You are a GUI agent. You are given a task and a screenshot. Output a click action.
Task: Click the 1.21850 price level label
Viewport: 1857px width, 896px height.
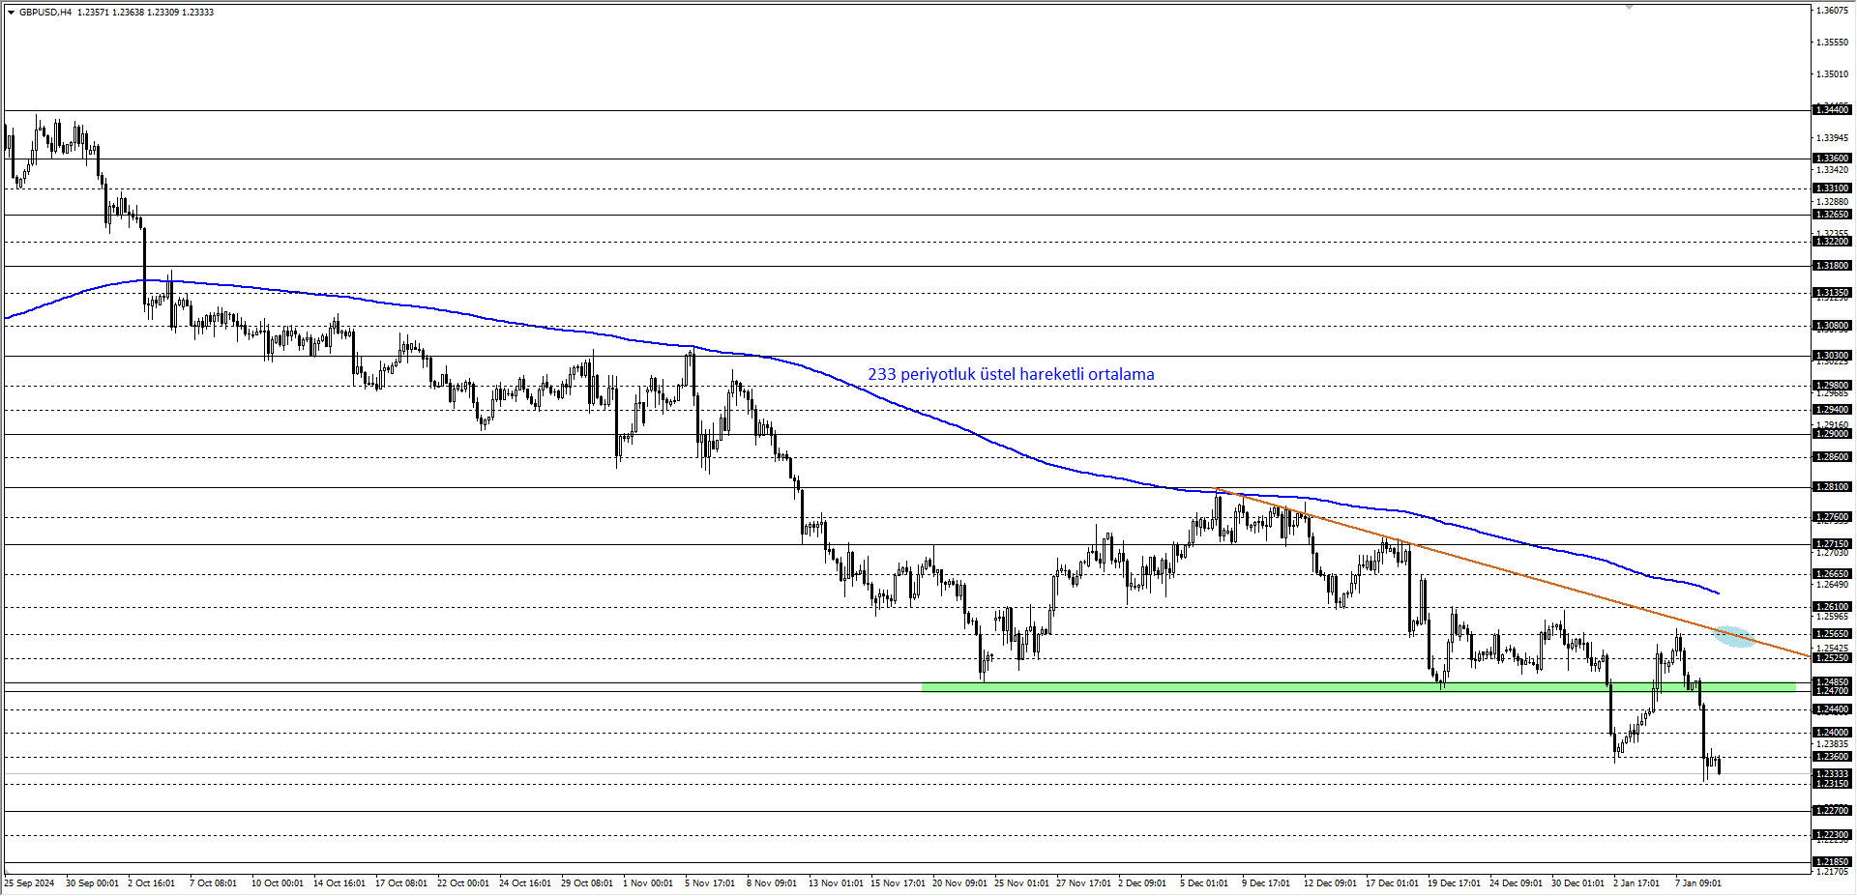point(1832,862)
